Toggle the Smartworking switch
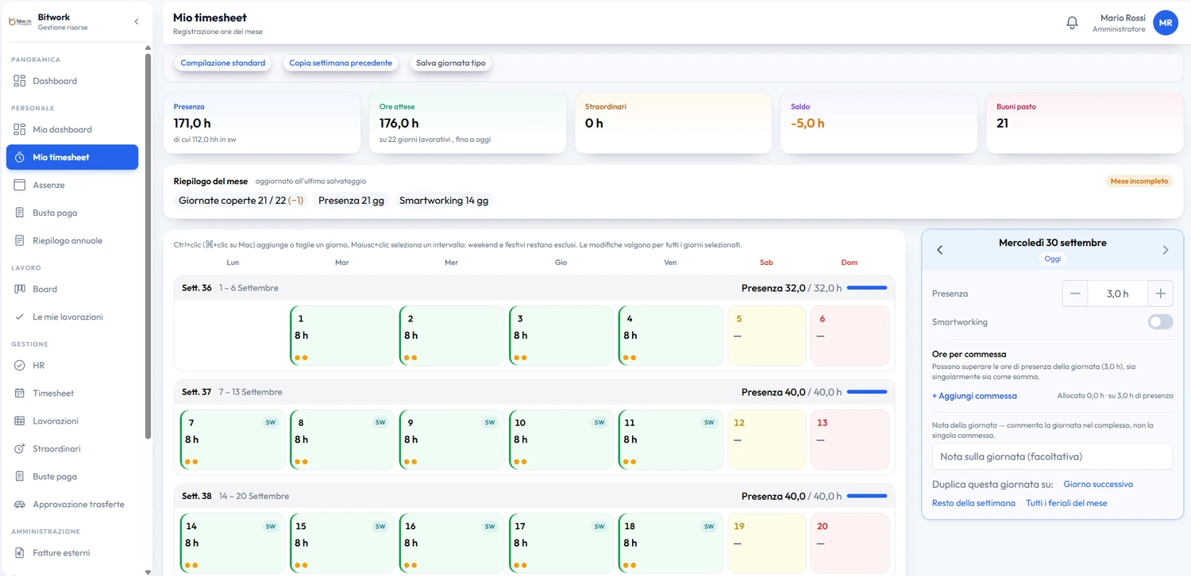1191x576 pixels. [1160, 322]
